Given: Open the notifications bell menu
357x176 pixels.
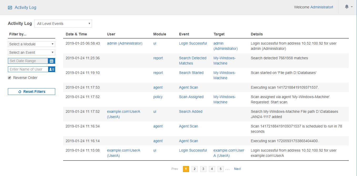Looking at the screenshot, I should click(x=348, y=7).
